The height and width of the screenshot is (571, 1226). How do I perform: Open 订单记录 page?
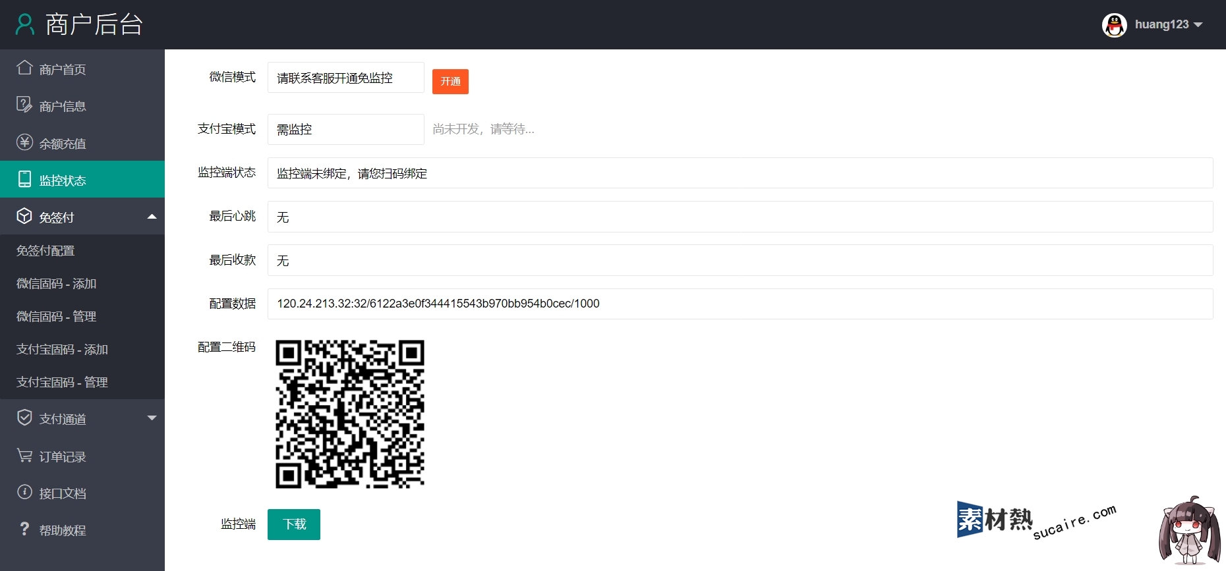pyautogui.click(x=82, y=456)
